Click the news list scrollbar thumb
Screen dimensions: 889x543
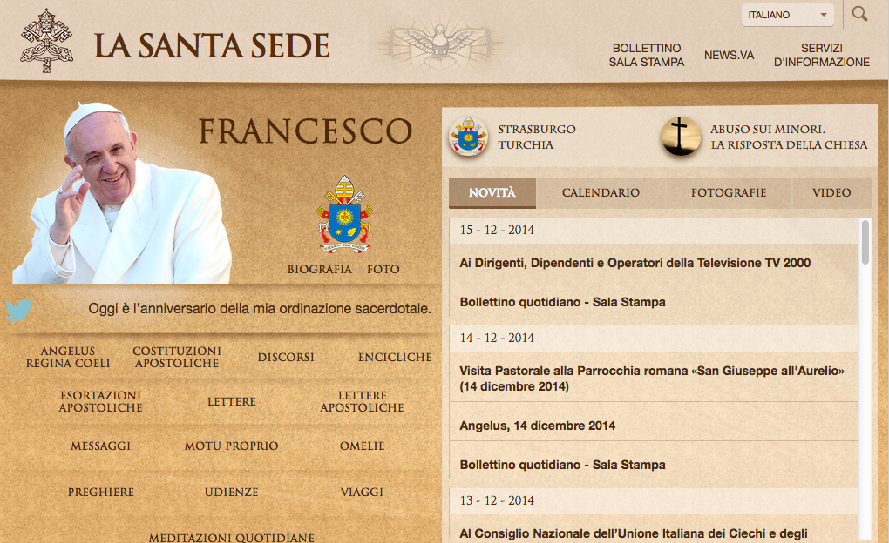tap(865, 242)
